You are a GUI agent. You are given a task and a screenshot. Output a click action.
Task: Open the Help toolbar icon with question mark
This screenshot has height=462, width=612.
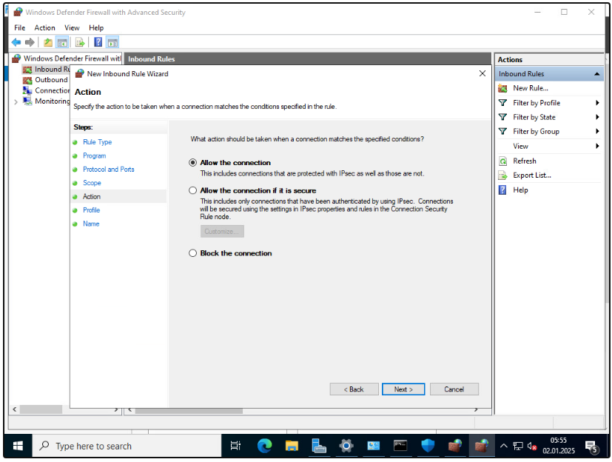coord(98,42)
